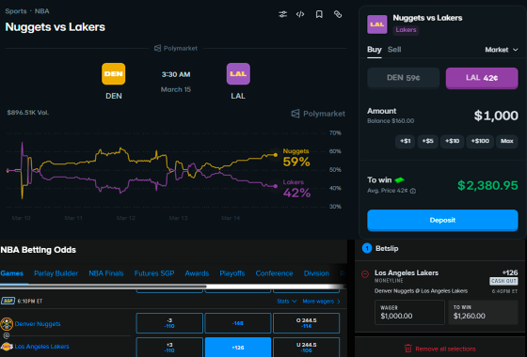Image resolution: width=527 pixels, height=357 pixels.
Task: Expand the Stats dropdown
Action: pyautogui.click(x=287, y=301)
